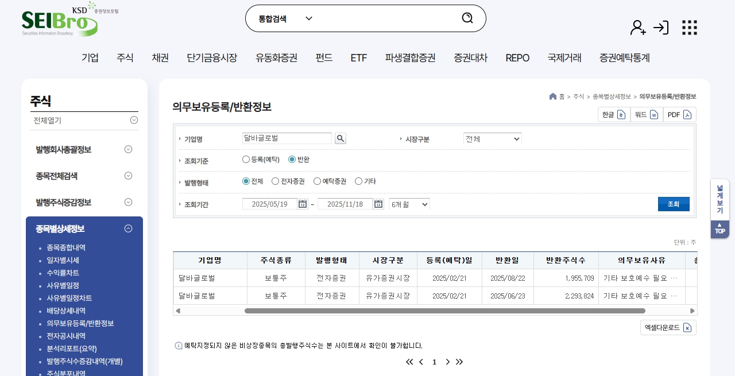
Task: Switch to the 채권 menu section
Action: click(160, 57)
